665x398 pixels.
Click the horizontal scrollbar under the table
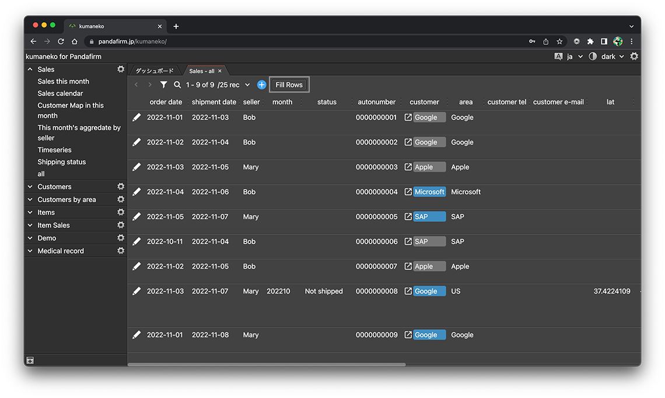coord(267,365)
